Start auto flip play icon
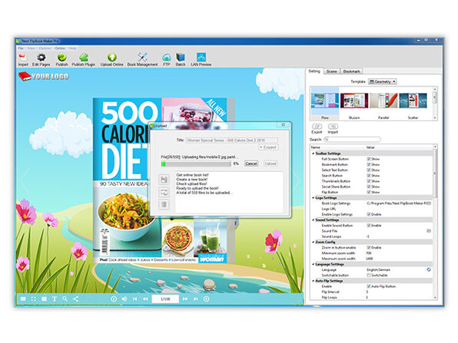The width and height of the screenshot is (458, 343). [x=114, y=298]
